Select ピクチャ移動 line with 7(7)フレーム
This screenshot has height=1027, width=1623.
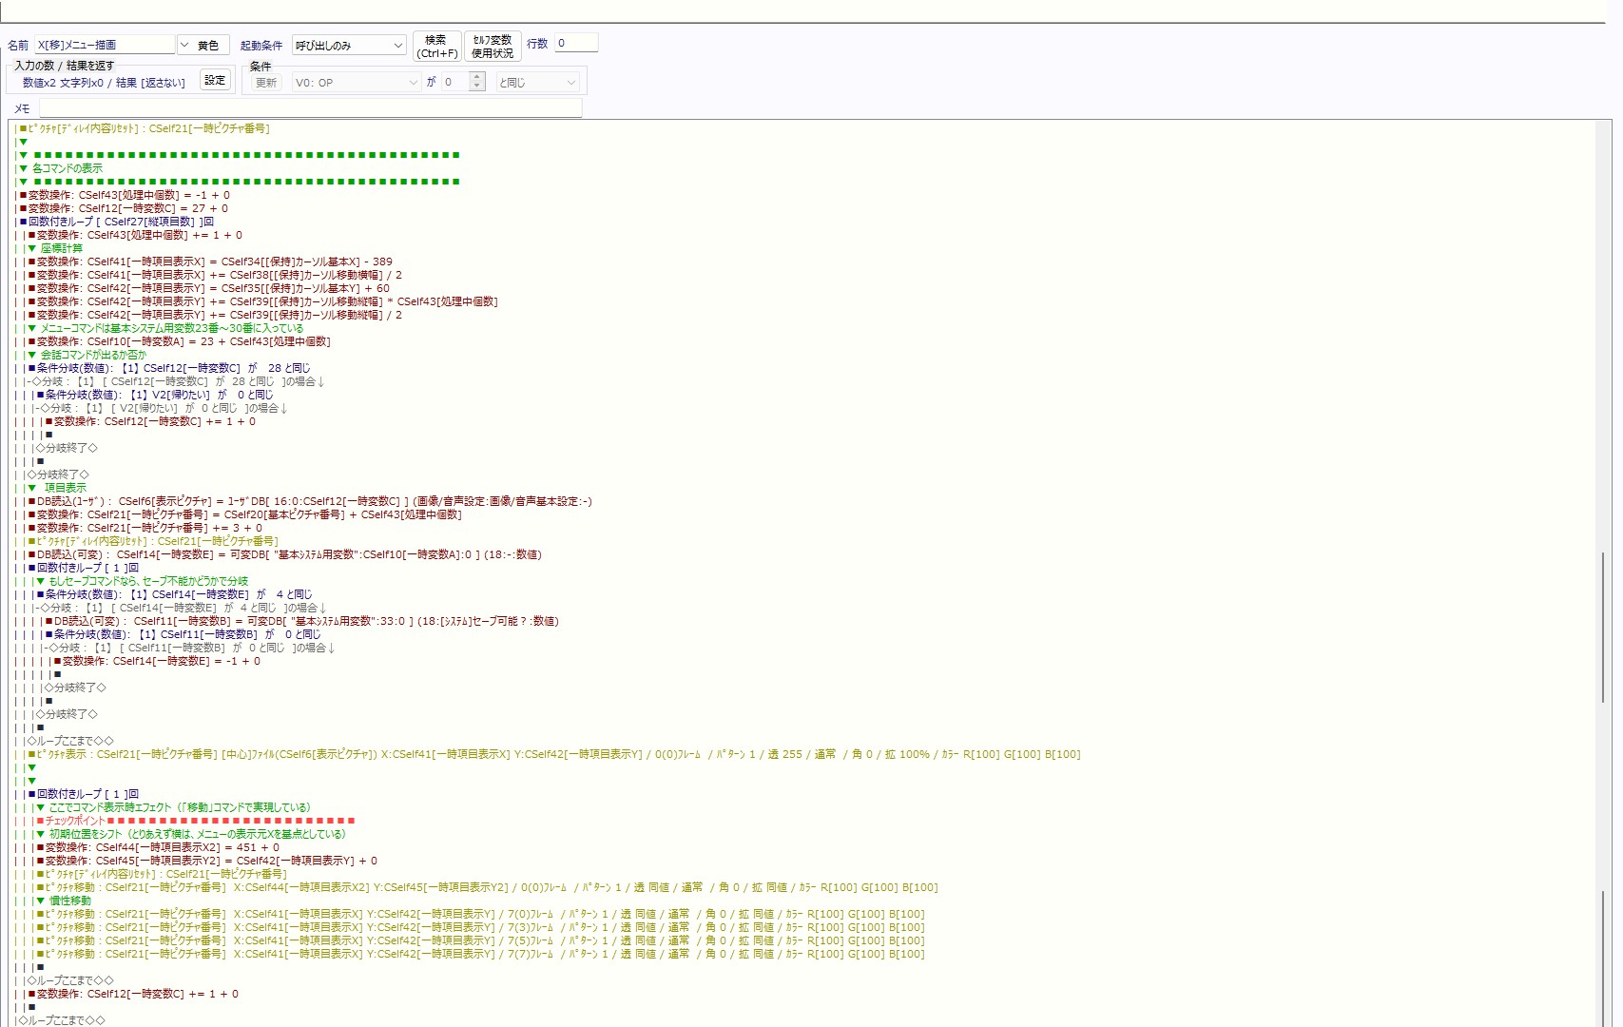[485, 954]
